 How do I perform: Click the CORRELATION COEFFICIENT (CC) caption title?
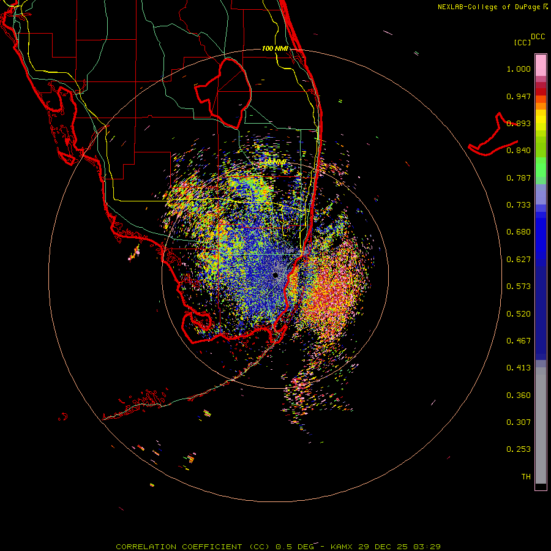193,547
